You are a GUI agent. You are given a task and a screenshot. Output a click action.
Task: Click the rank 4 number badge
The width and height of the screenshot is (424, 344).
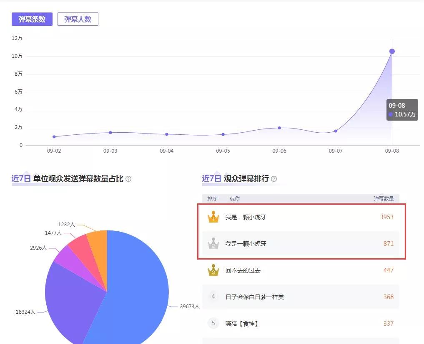213,297
